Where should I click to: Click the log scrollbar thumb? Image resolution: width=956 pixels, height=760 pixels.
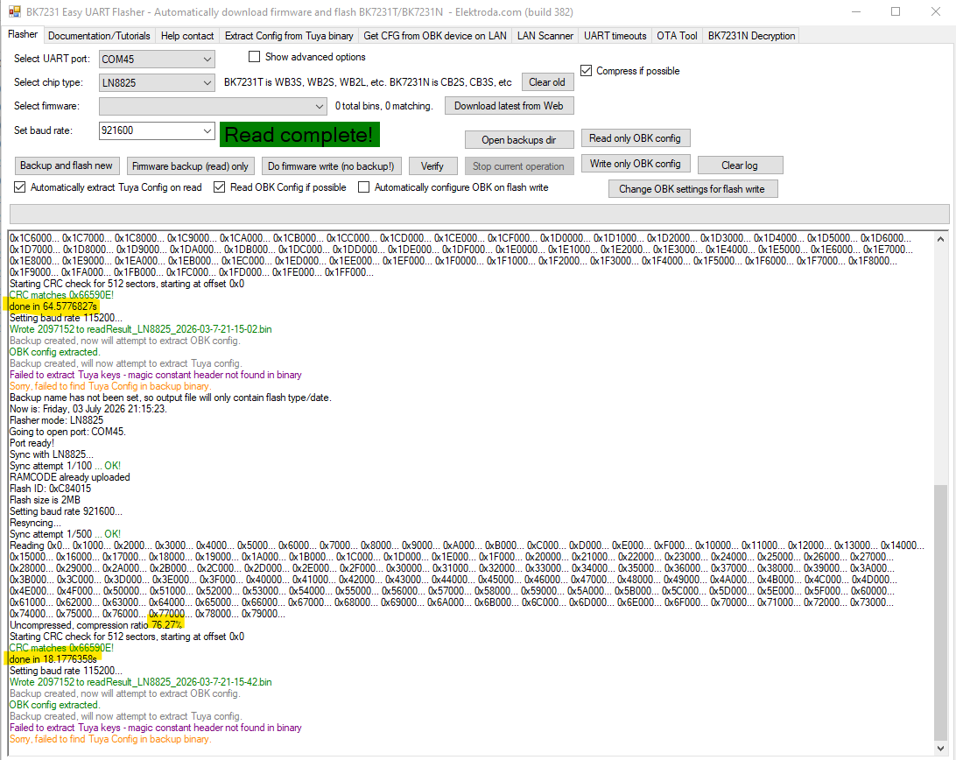940,613
